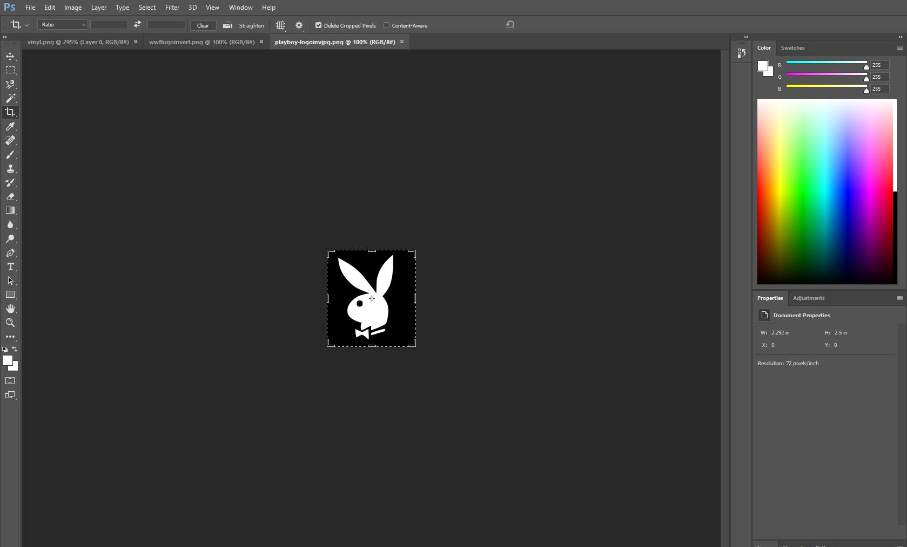Switch to the Swatches tab

pyautogui.click(x=792, y=48)
